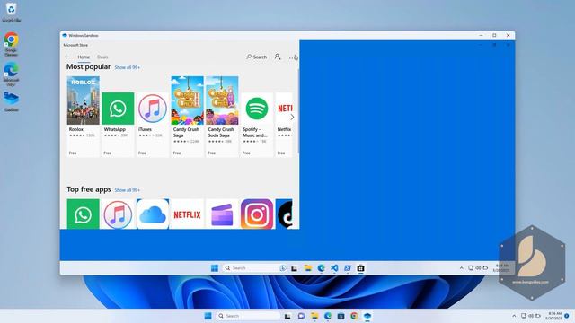Click the sandbox taskbar Search box
The image size is (575, 323).
click(x=255, y=268)
